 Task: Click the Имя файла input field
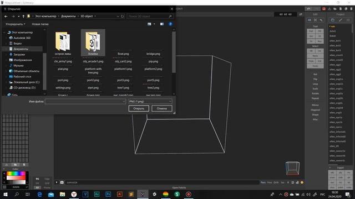click(85, 102)
